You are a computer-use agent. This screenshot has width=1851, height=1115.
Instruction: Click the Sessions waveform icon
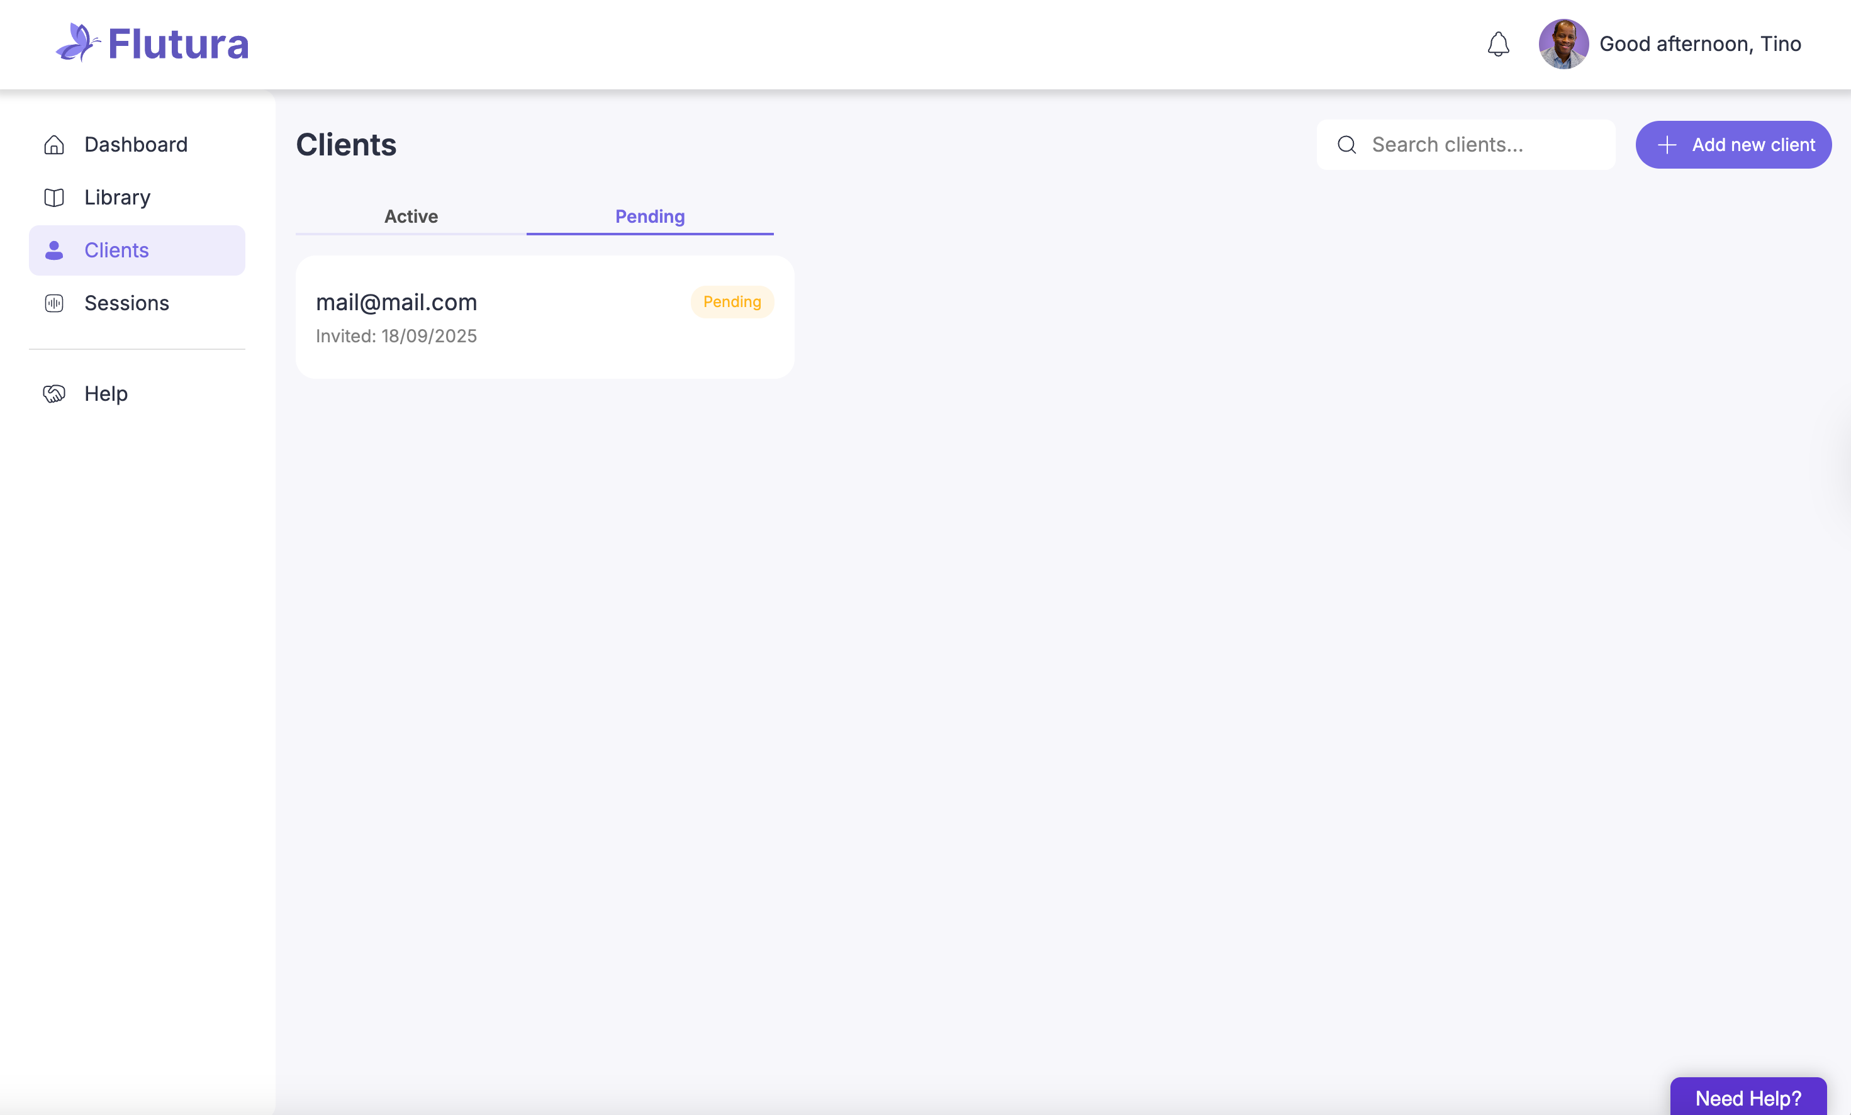point(54,303)
